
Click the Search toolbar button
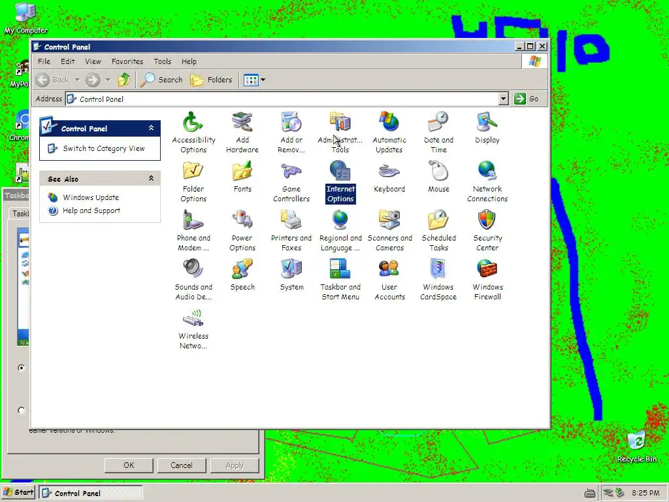pos(162,80)
